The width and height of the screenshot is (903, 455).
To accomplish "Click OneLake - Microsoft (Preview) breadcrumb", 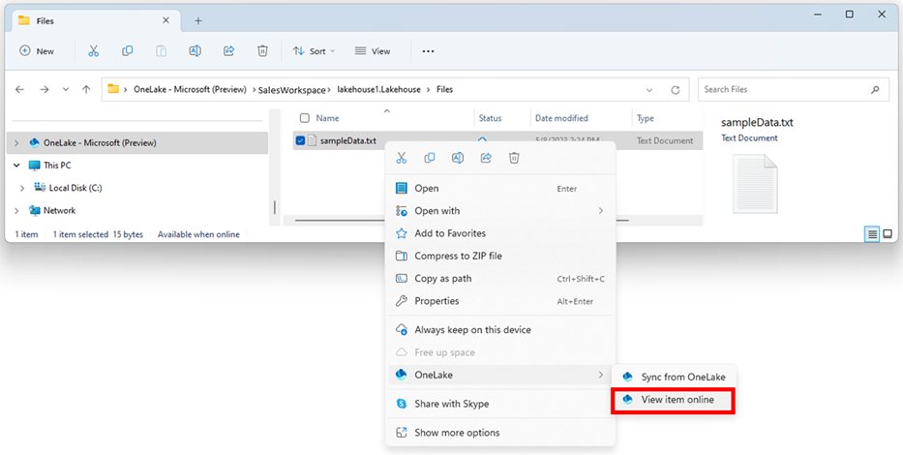I will (x=190, y=89).
